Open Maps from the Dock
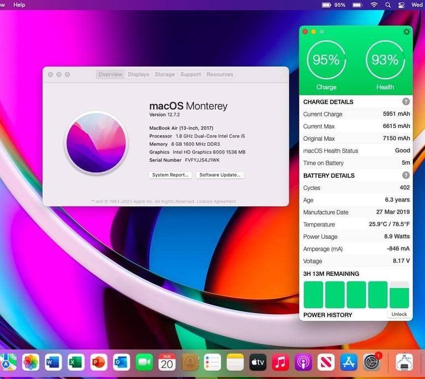This screenshot has width=425, height=379. (x=8, y=362)
